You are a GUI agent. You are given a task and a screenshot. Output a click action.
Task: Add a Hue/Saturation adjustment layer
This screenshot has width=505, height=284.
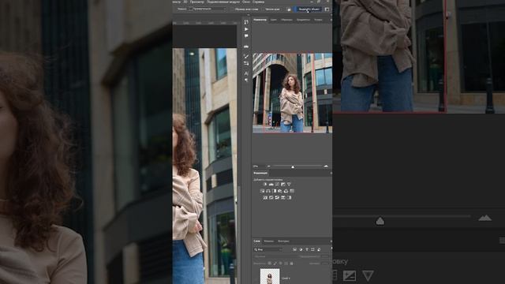click(262, 191)
